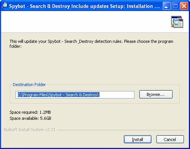The height and width of the screenshot is (149, 190).
Task: Open the Browse folder dialog
Action: pyautogui.click(x=156, y=94)
